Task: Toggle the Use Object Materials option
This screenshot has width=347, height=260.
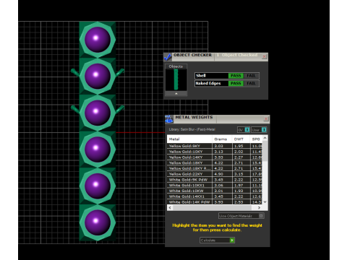Action: [x=261, y=216]
